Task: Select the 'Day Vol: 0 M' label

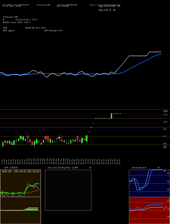Action: click(x=107, y=10)
